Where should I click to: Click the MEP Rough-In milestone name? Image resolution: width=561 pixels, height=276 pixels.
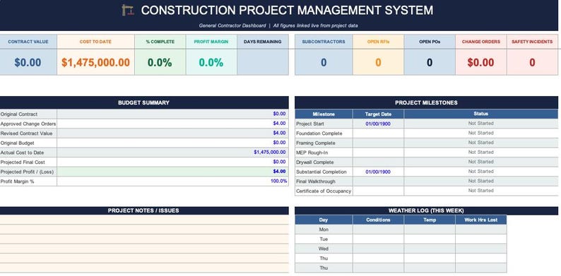312,152
